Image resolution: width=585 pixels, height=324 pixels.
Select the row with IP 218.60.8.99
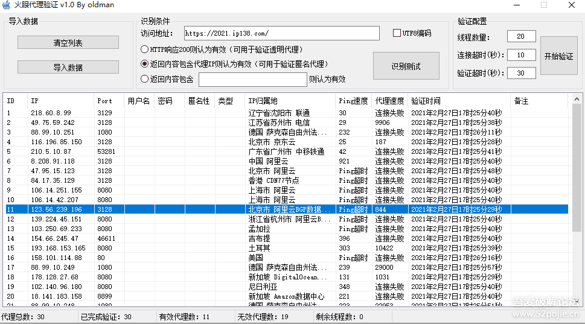pos(51,113)
